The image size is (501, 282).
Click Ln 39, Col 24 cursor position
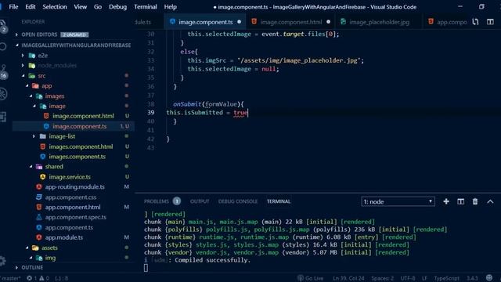click(348, 278)
